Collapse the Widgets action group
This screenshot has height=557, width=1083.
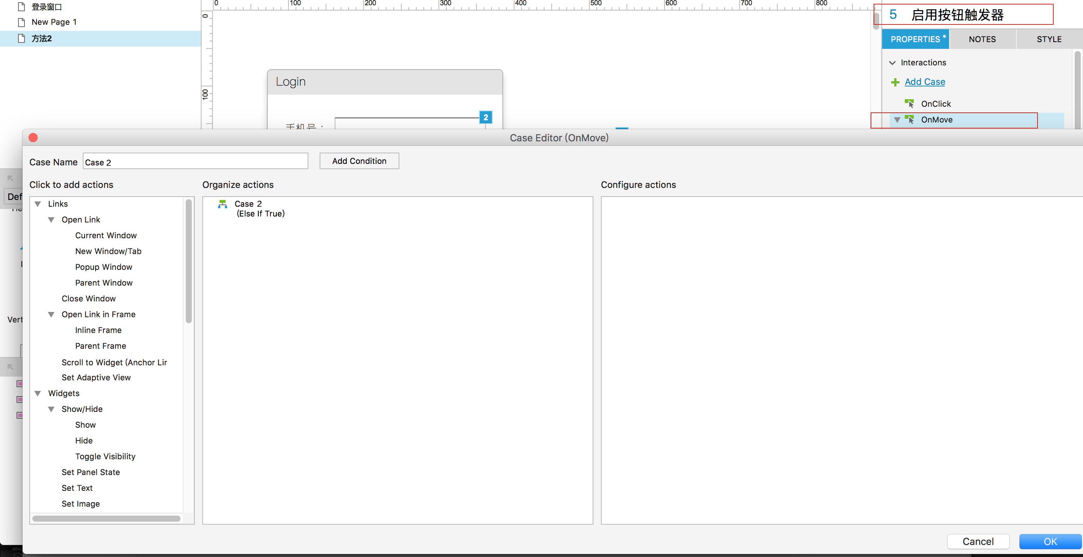click(38, 394)
